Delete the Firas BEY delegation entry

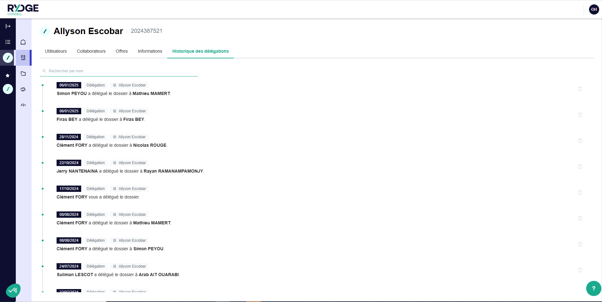pyautogui.click(x=580, y=115)
